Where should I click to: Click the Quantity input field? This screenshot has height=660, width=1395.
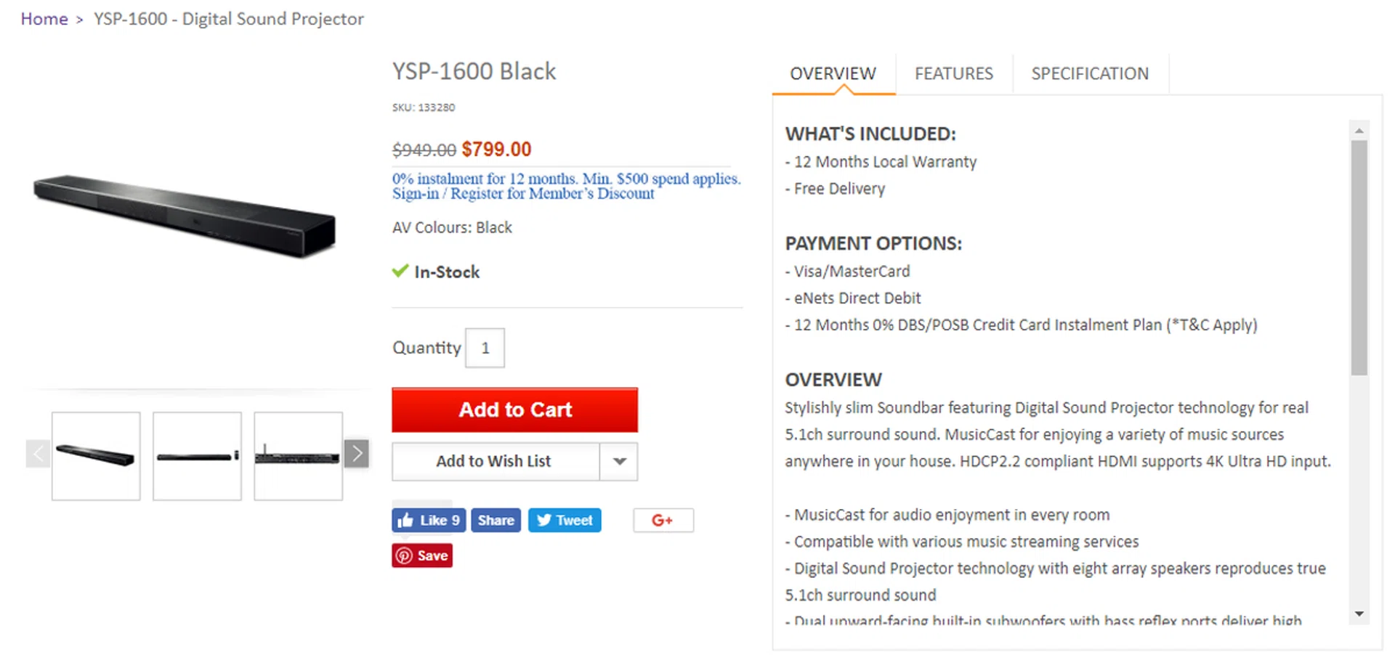click(485, 349)
